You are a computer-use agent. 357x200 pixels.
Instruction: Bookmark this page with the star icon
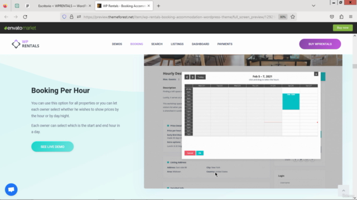pos(292,17)
